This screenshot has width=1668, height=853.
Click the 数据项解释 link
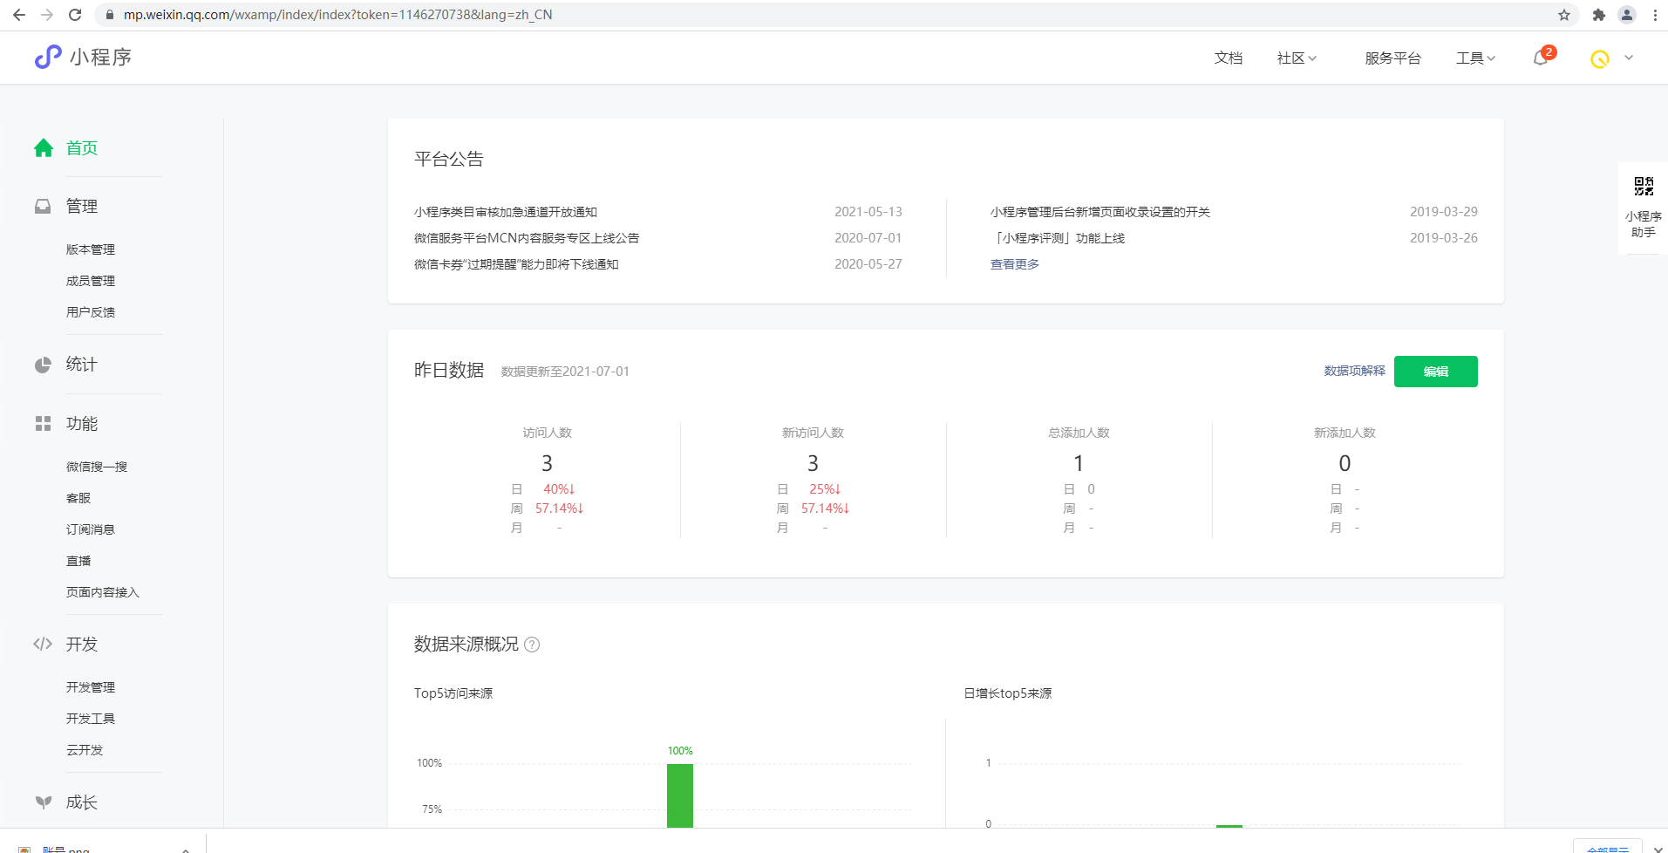[1354, 371]
